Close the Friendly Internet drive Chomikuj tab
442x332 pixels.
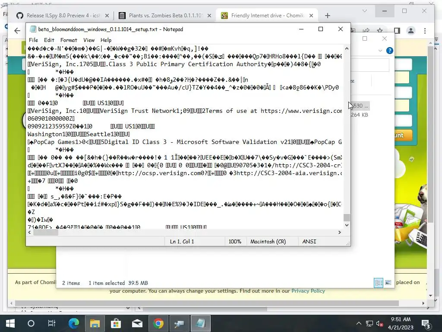(311, 16)
